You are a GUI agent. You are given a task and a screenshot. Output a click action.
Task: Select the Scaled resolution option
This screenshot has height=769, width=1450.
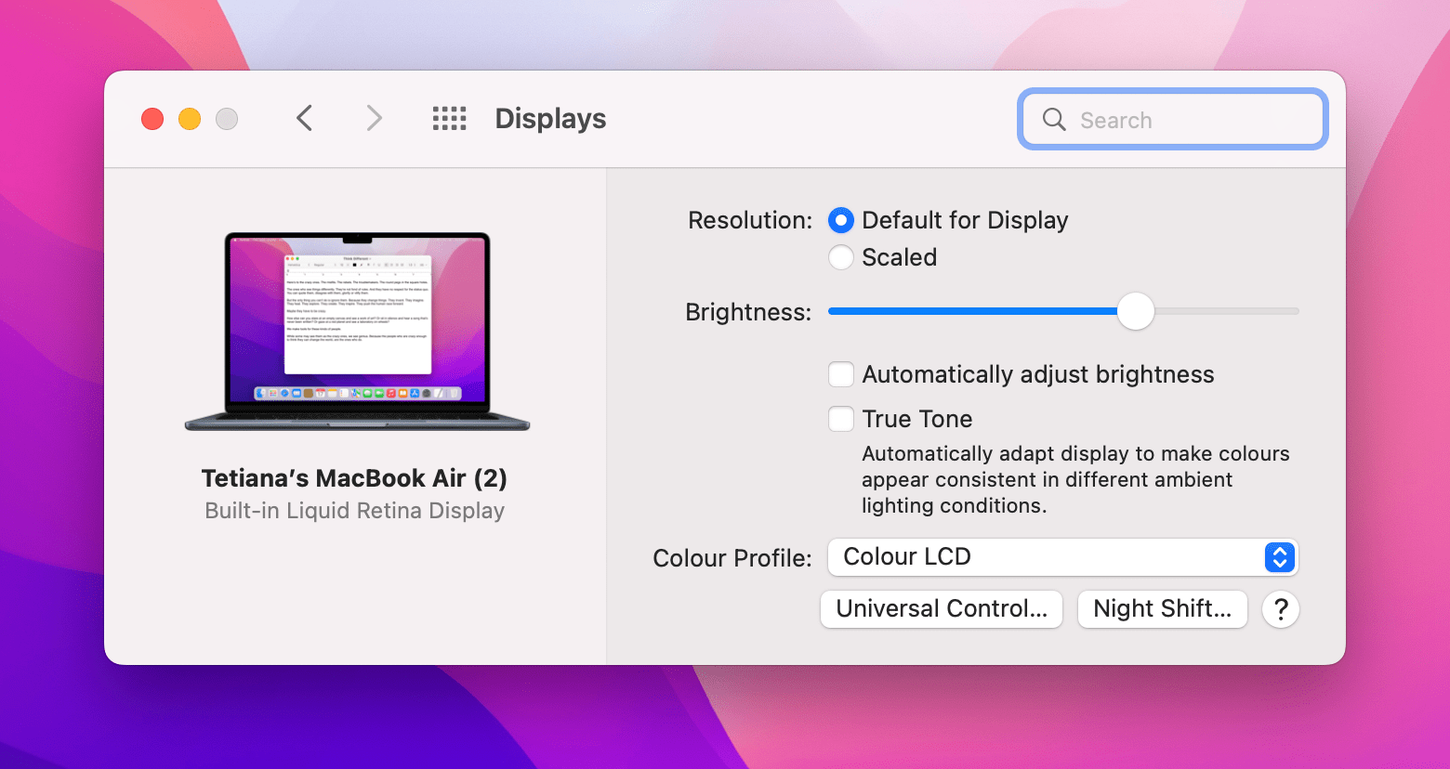pyautogui.click(x=841, y=257)
